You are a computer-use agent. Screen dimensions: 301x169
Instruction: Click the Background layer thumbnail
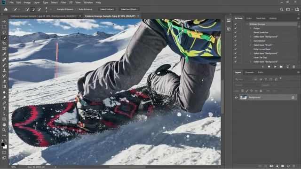point(244,98)
